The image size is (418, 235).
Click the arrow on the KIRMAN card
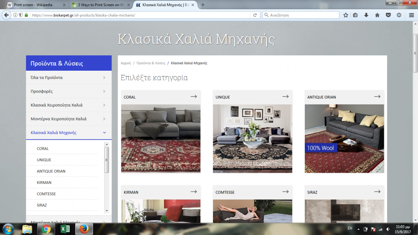pos(194,191)
